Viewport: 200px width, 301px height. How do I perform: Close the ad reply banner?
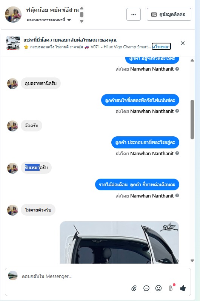183,43
